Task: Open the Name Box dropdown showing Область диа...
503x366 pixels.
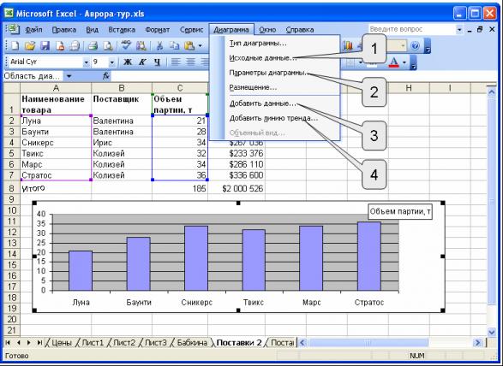Action: (x=69, y=76)
